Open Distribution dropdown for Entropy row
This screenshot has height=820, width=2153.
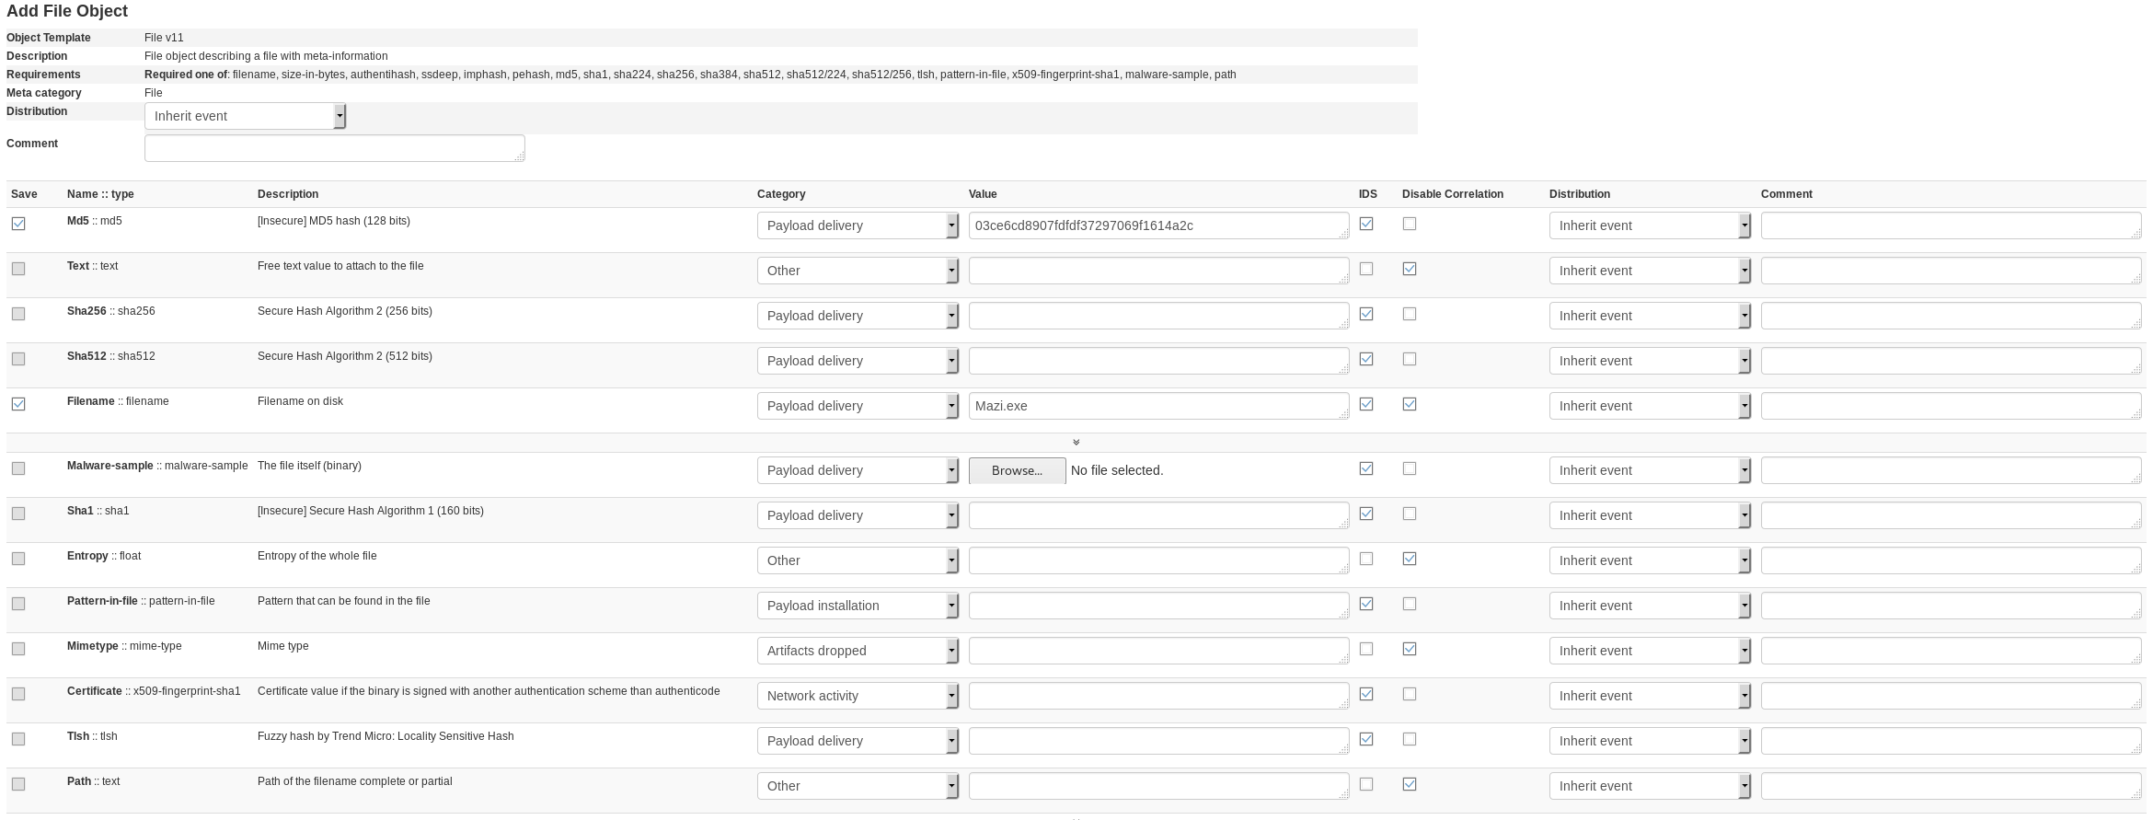tap(1649, 560)
